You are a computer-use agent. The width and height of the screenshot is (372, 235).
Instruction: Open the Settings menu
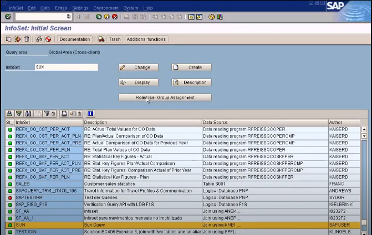(80, 8)
